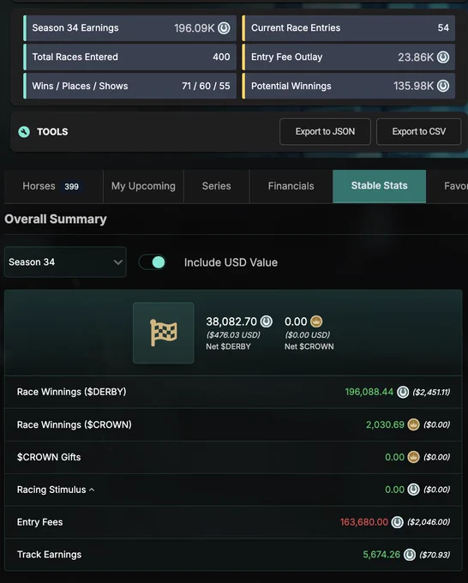Click Export to CSV button
Viewport: 468px width, 583px height.
click(419, 132)
